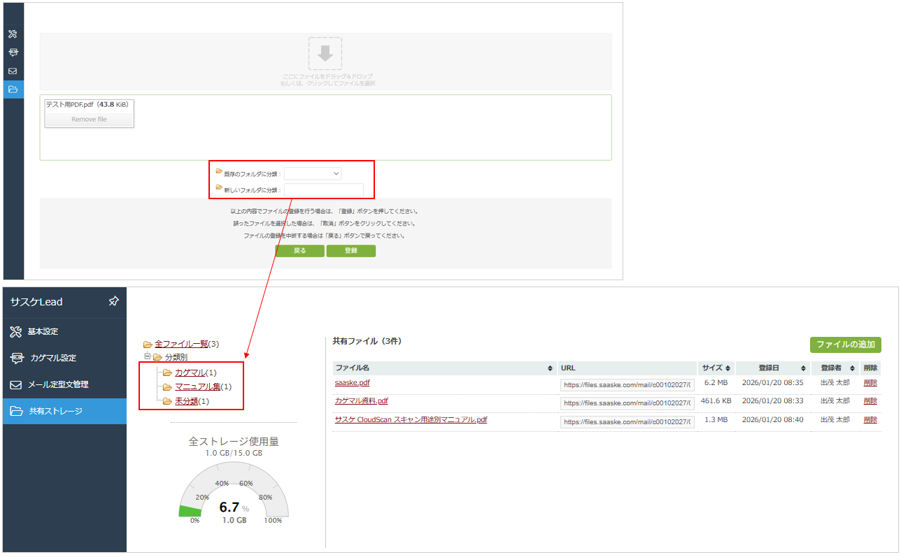Click the 新しいフォルダに分類 text field

point(324,190)
